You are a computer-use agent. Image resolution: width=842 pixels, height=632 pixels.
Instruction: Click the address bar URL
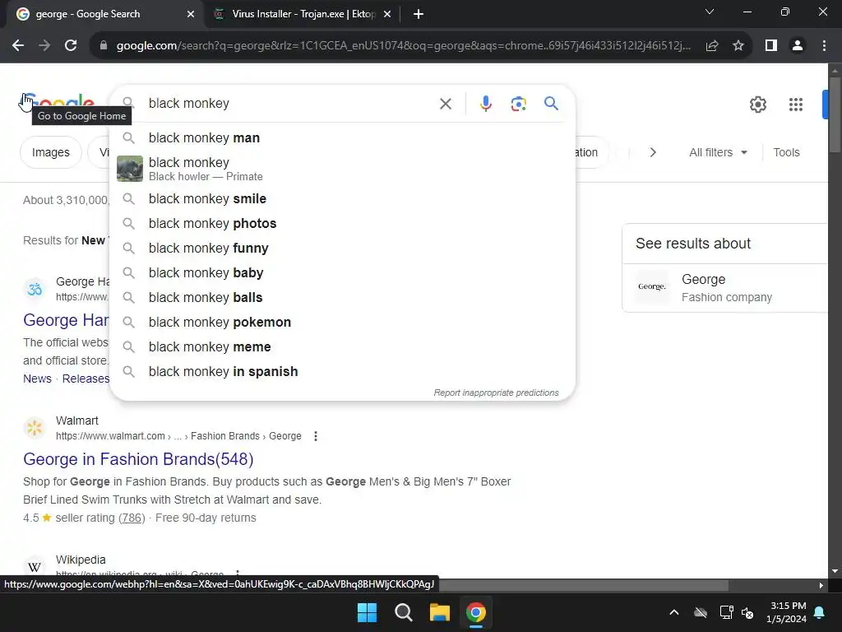403,46
